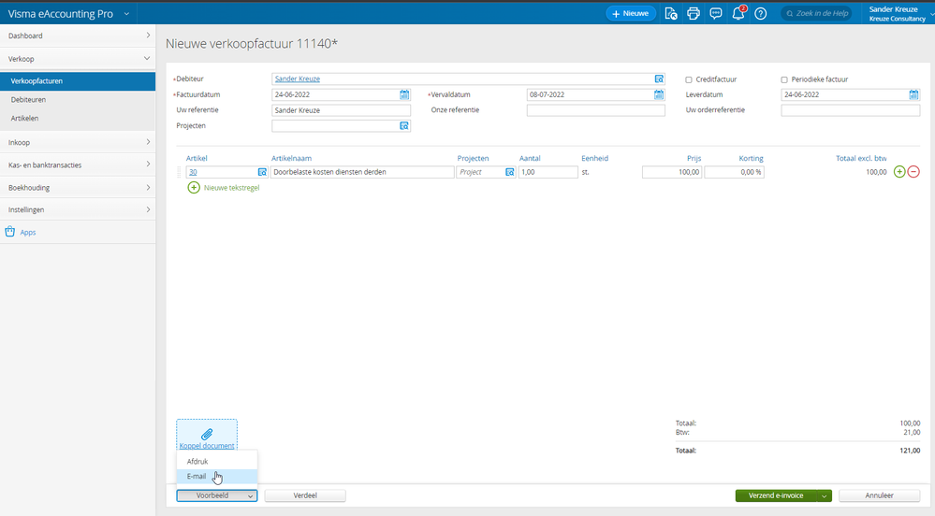The width and height of the screenshot is (935, 516).
Task: Click the Onze referentie input field
Action: click(595, 110)
